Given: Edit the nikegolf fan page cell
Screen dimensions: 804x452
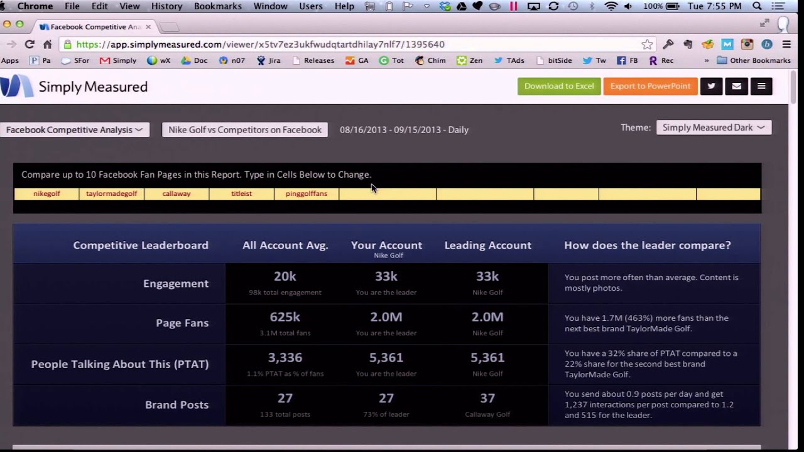Looking at the screenshot, I should pos(46,194).
